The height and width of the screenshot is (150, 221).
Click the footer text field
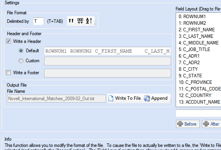pos(107,73)
